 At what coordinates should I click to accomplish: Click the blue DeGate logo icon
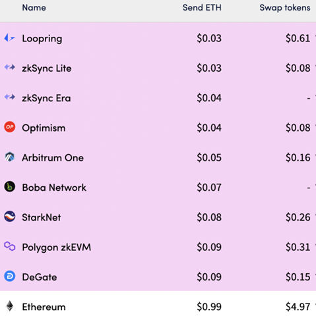coord(10,276)
